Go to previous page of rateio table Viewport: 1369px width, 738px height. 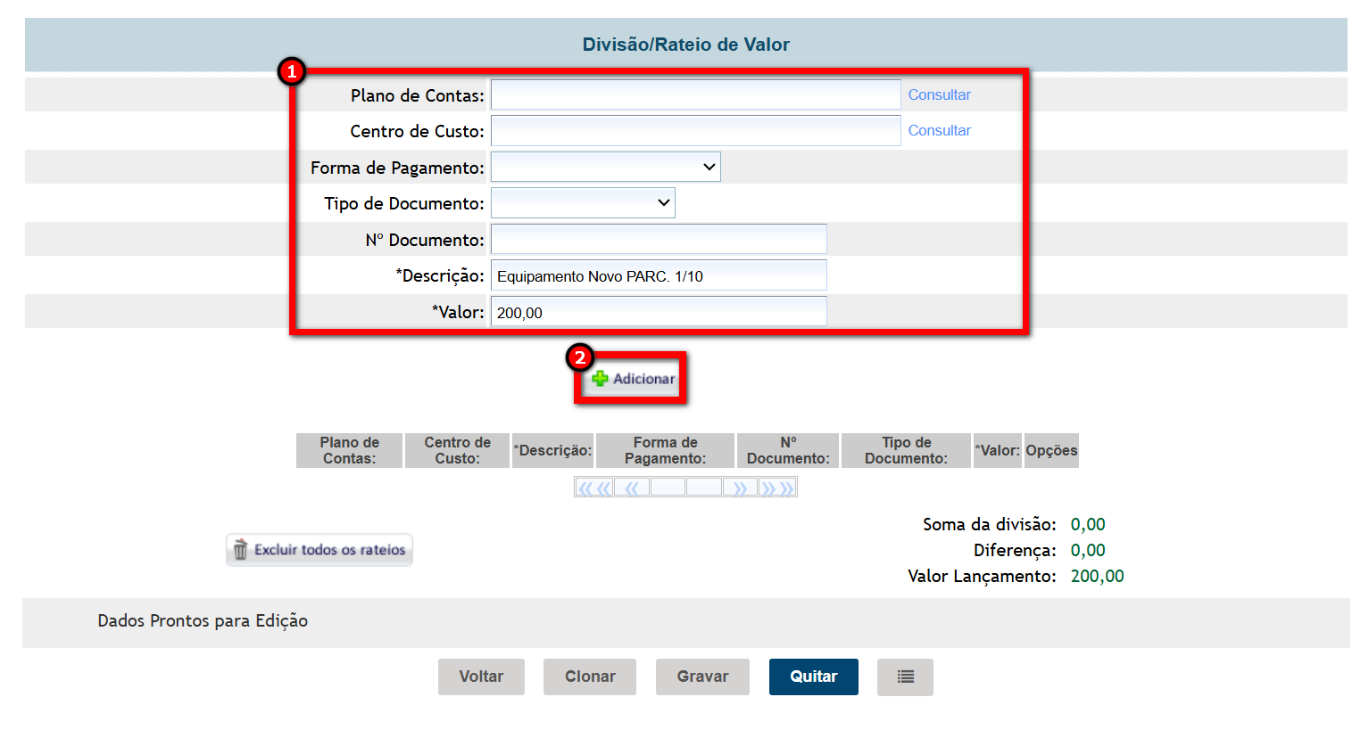pos(632,488)
